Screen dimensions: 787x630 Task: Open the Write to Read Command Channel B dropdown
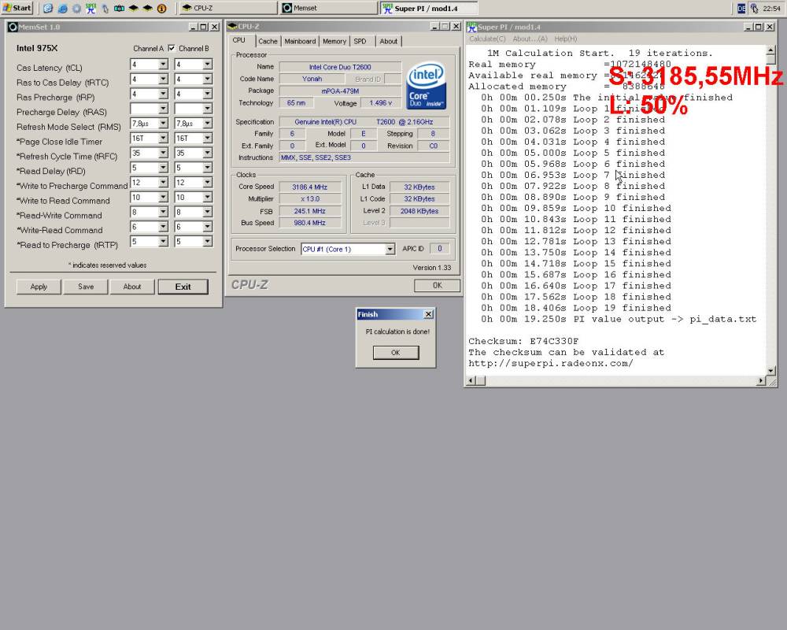207,197
